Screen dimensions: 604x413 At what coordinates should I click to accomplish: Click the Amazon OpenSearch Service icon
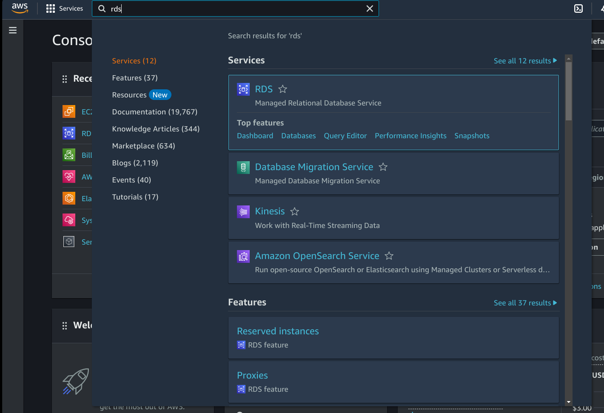pyautogui.click(x=243, y=256)
